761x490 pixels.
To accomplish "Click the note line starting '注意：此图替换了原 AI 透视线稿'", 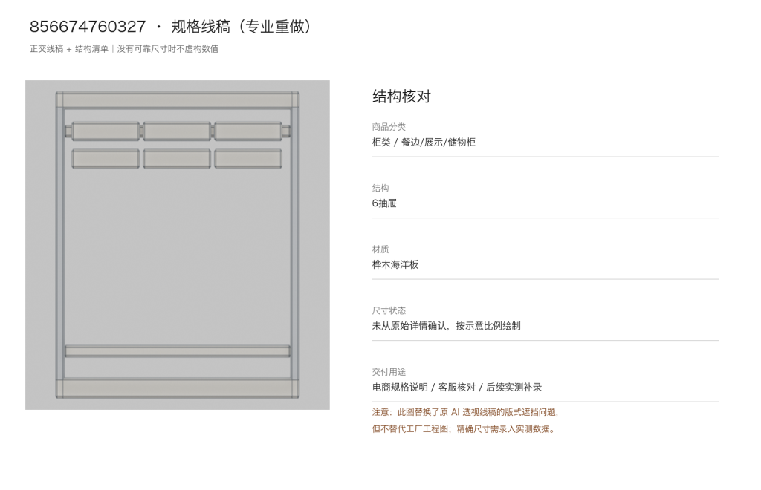I will [465, 412].
